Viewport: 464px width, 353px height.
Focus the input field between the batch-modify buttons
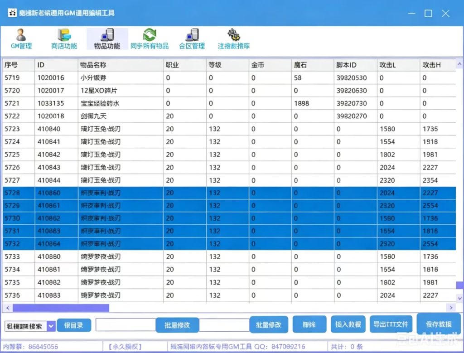[224, 325]
